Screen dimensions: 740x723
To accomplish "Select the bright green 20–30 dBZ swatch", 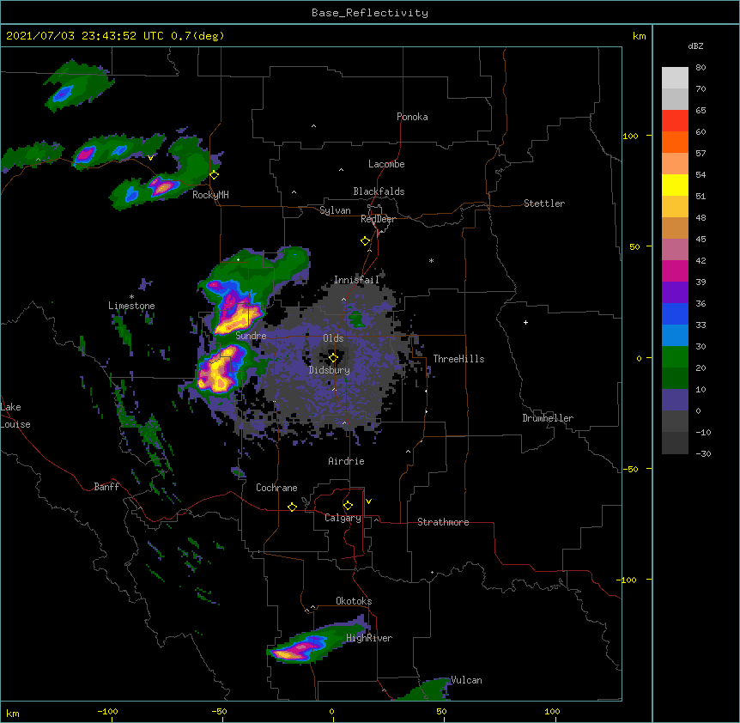I will pyautogui.click(x=675, y=357).
